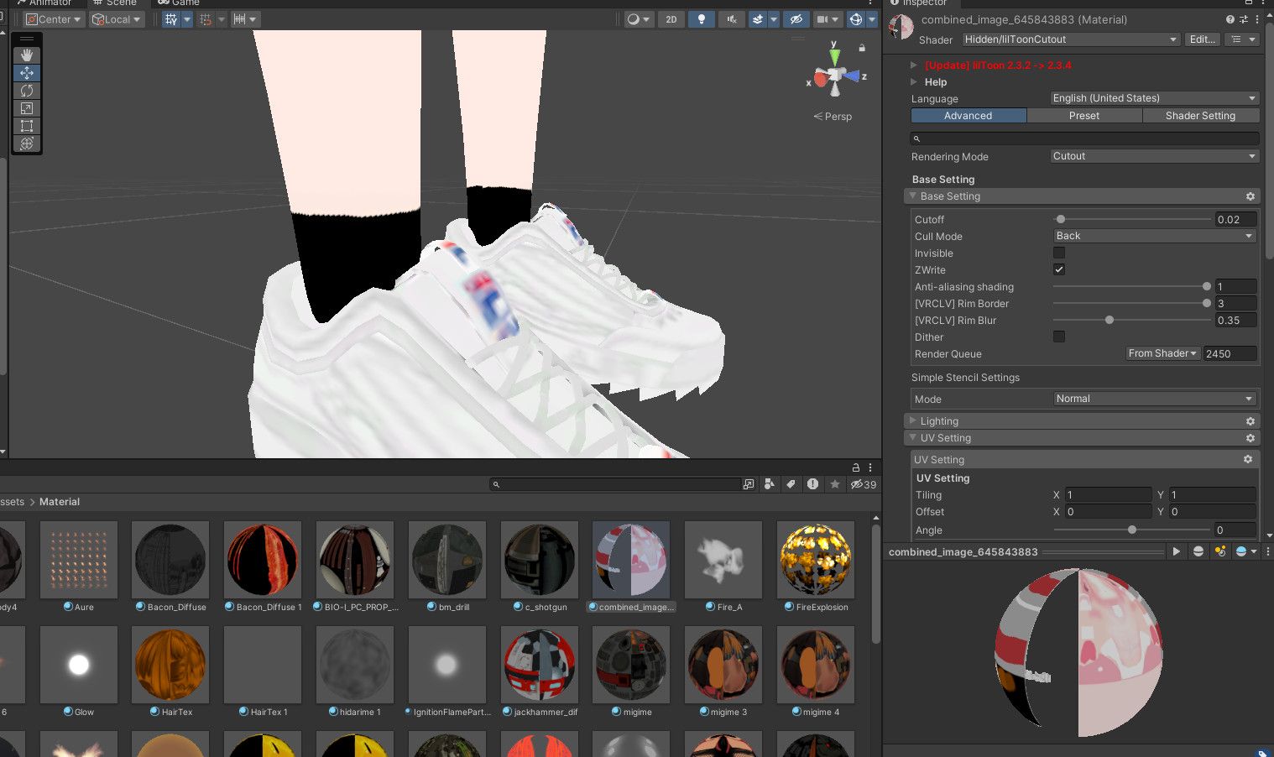Click the Search by Label icon

(x=791, y=484)
